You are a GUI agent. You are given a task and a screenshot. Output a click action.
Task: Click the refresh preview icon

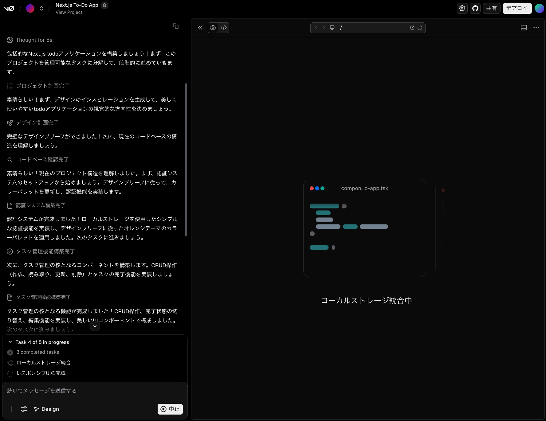(420, 28)
